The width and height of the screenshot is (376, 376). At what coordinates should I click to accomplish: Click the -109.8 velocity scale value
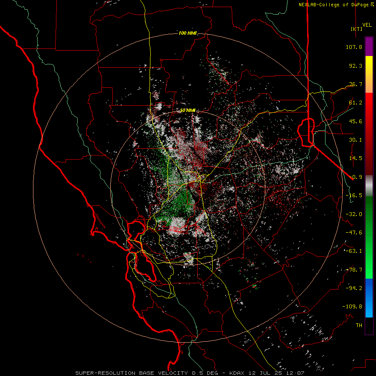click(x=352, y=307)
